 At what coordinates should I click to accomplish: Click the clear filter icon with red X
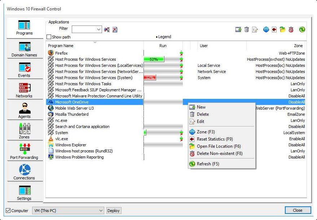tap(115, 29)
